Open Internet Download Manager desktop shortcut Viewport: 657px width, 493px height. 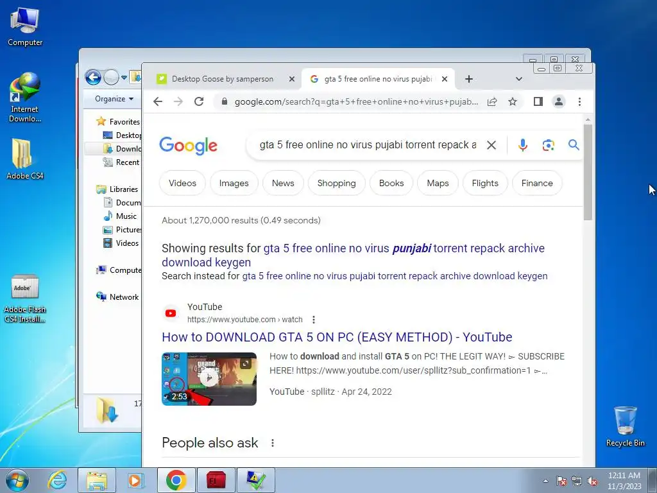25,98
